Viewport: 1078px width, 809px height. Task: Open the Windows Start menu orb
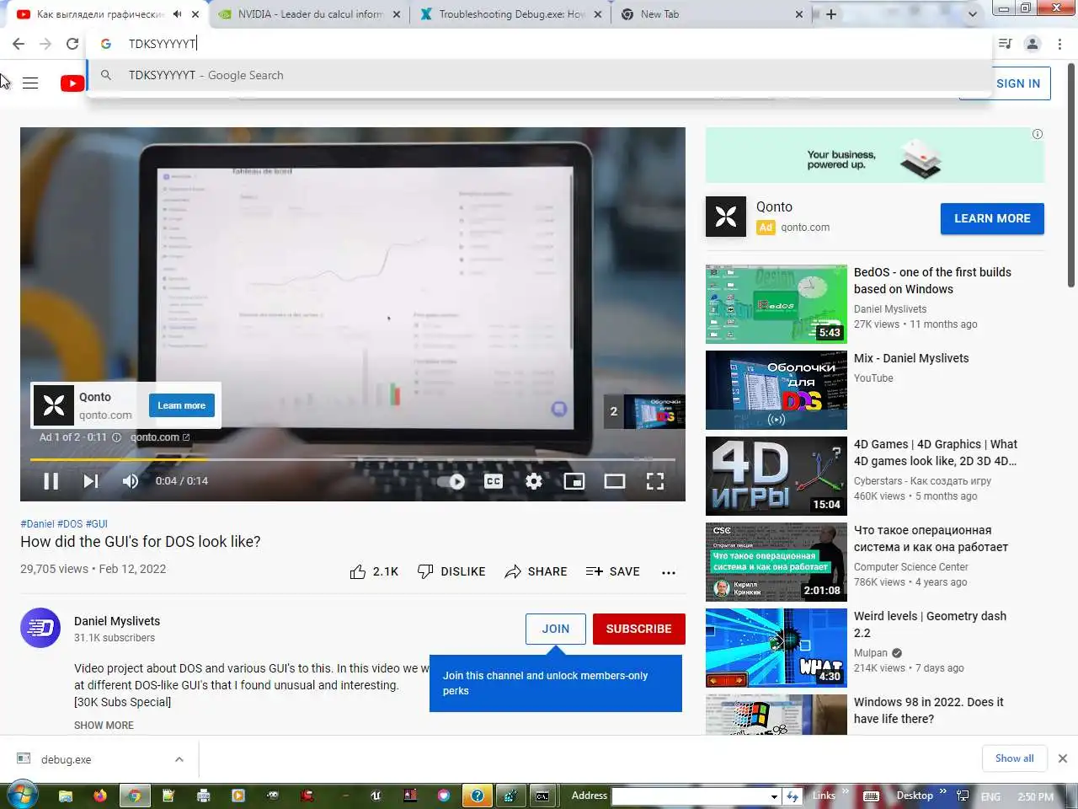point(21,796)
